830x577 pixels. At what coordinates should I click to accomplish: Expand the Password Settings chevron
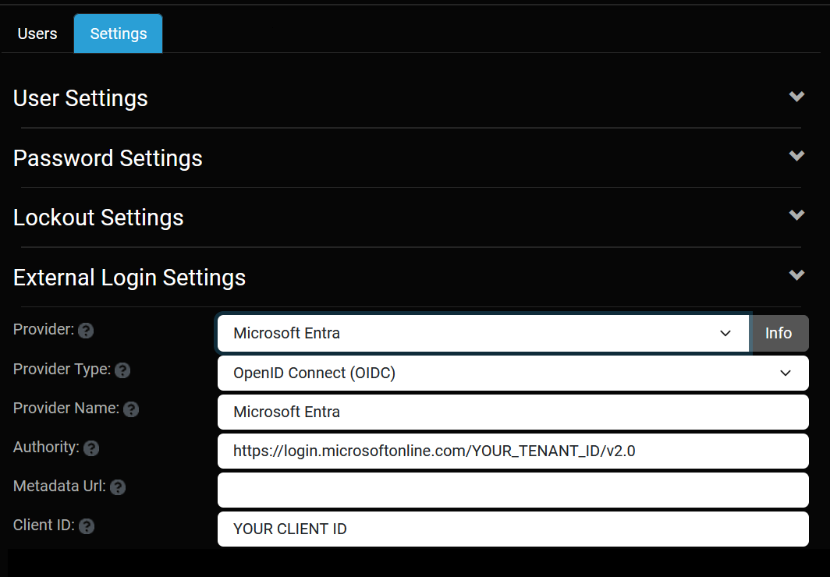click(796, 155)
